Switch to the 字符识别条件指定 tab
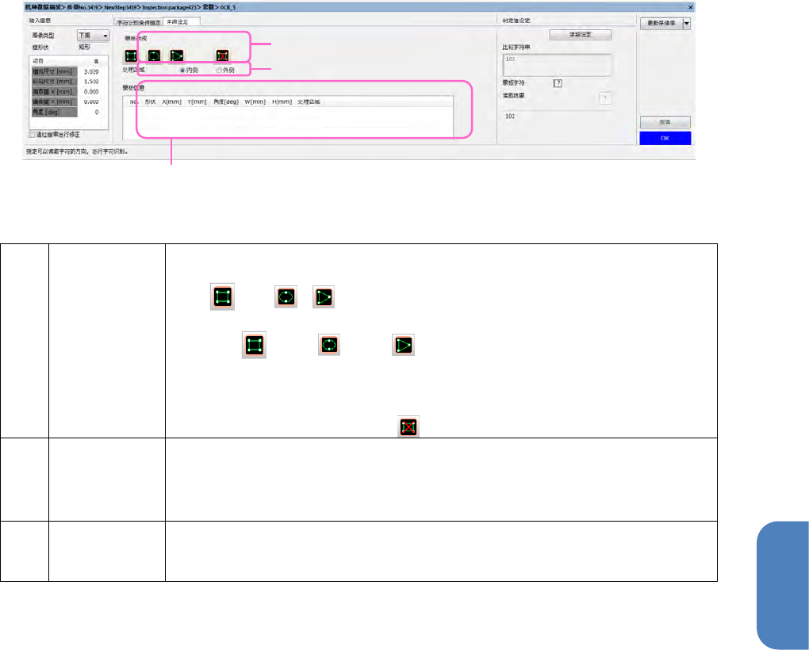The width and height of the screenshot is (809, 650). [138, 22]
